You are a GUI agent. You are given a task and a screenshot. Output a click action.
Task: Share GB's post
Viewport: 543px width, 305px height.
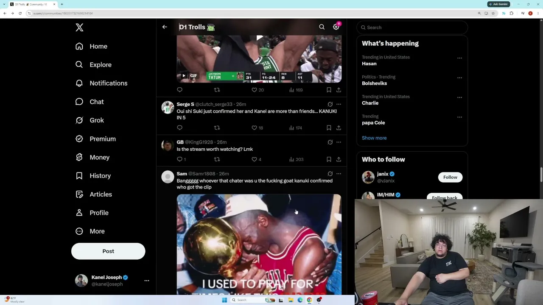pyautogui.click(x=339, y=159)
